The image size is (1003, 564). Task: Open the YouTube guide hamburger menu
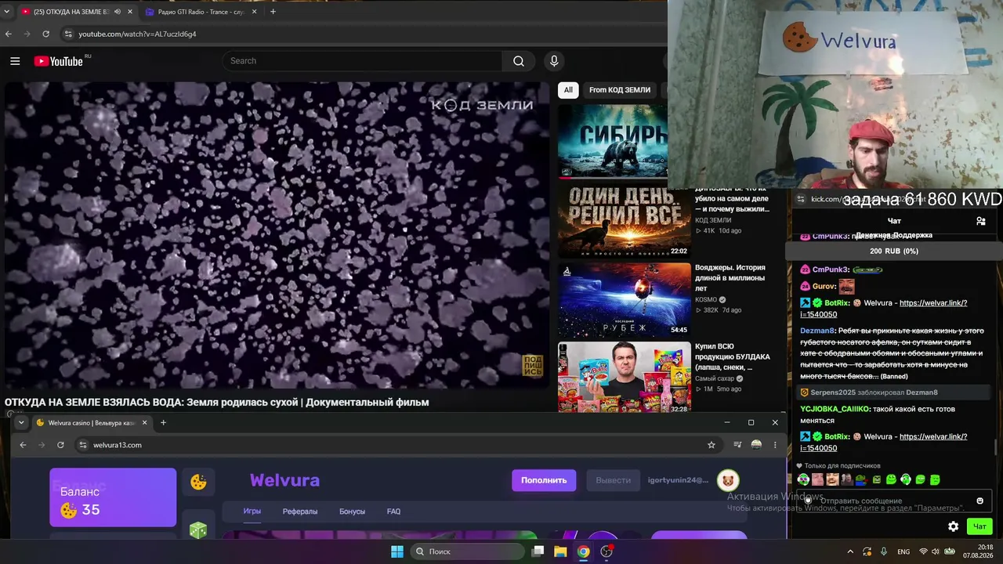point(15,61)
